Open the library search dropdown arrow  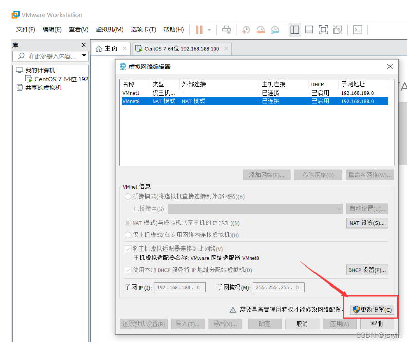click(x=84, y=55)
